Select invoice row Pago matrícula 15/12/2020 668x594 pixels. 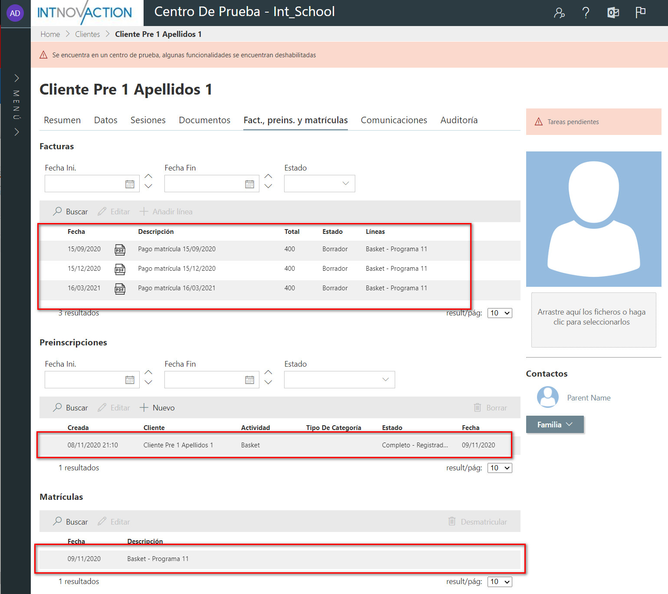280,269
